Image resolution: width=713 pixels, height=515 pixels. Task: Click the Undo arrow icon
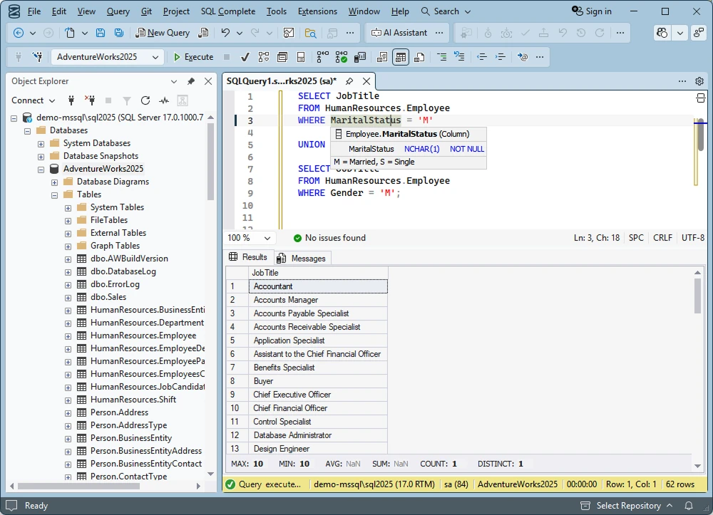pyautogui.click(x=225, y=33)
